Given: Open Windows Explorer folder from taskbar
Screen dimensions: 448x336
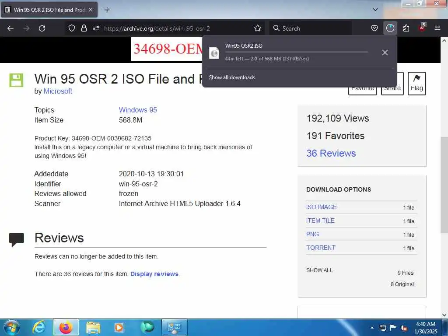Looking at the screenshot, I should (x=93, y=327).
